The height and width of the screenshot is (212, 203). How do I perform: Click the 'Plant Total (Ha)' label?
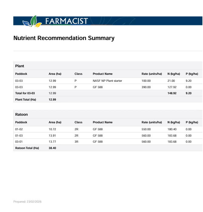tap(25, 100)
